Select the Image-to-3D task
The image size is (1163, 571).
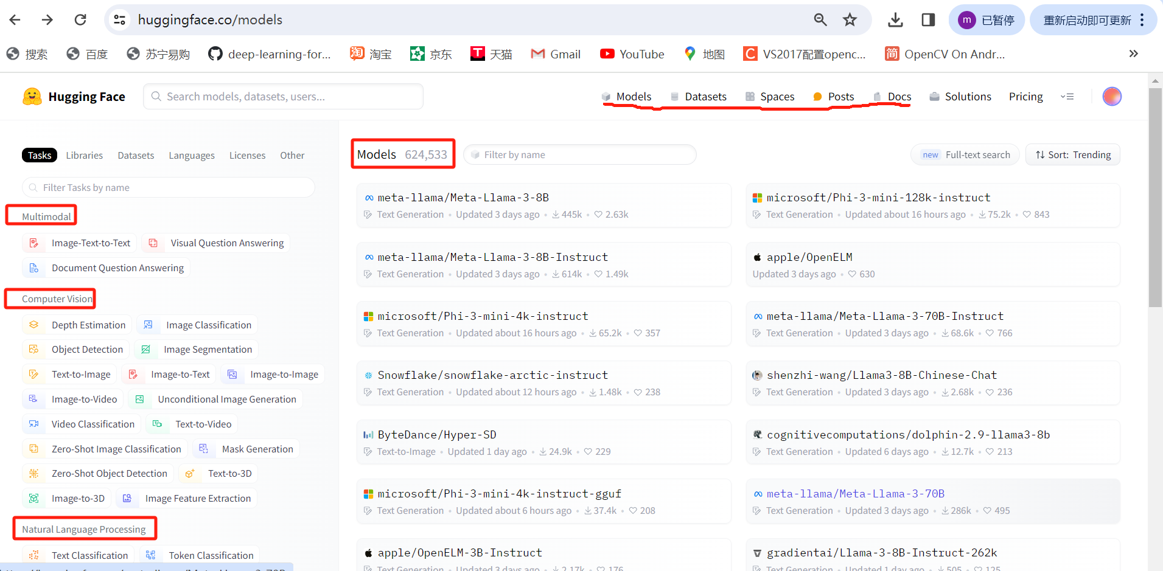(67, 498)
